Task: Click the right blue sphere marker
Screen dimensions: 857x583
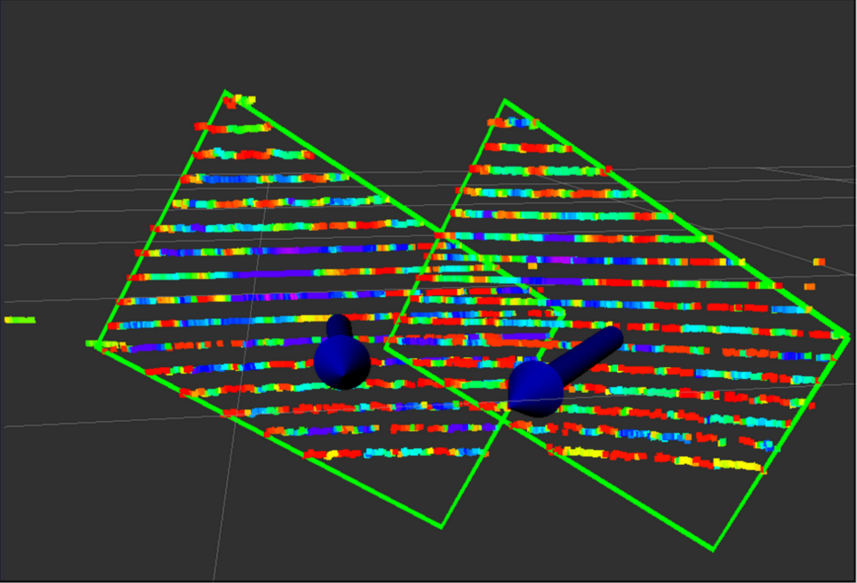Action: [535, 389]
